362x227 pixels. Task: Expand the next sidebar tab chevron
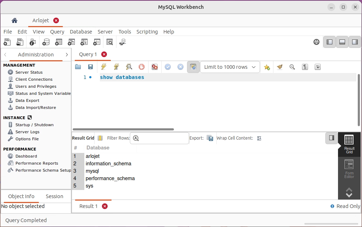pyautogui.click(x=67, y=55)
